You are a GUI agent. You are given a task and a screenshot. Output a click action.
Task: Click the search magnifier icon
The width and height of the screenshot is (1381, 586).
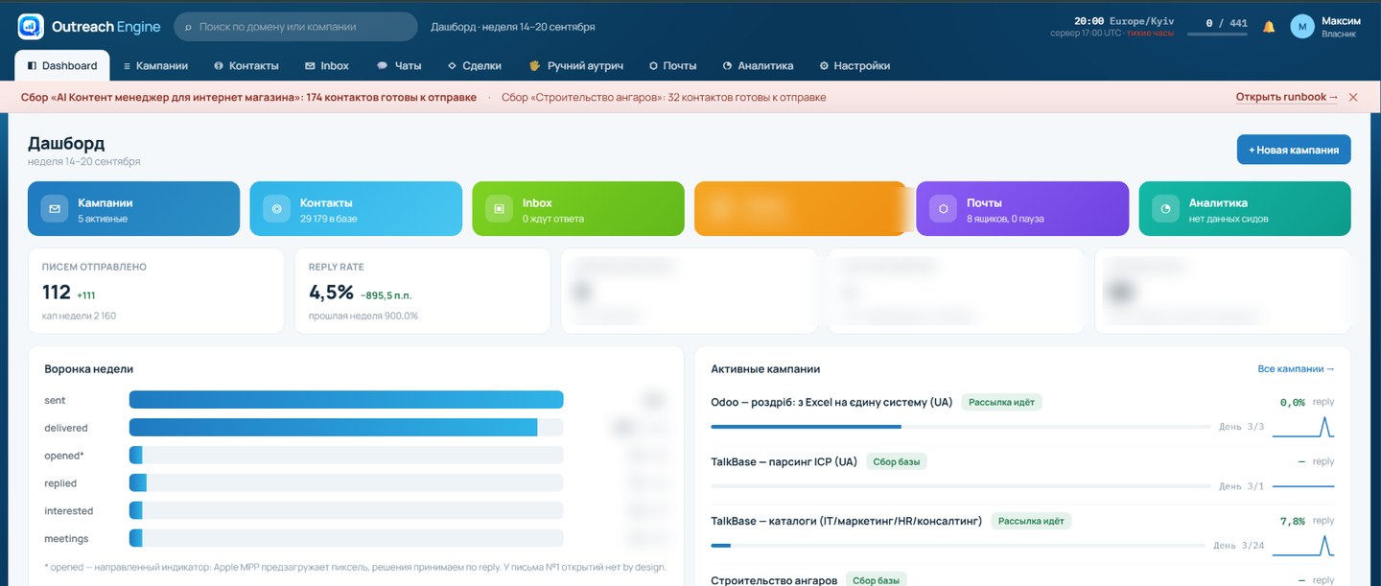point(189,27)
